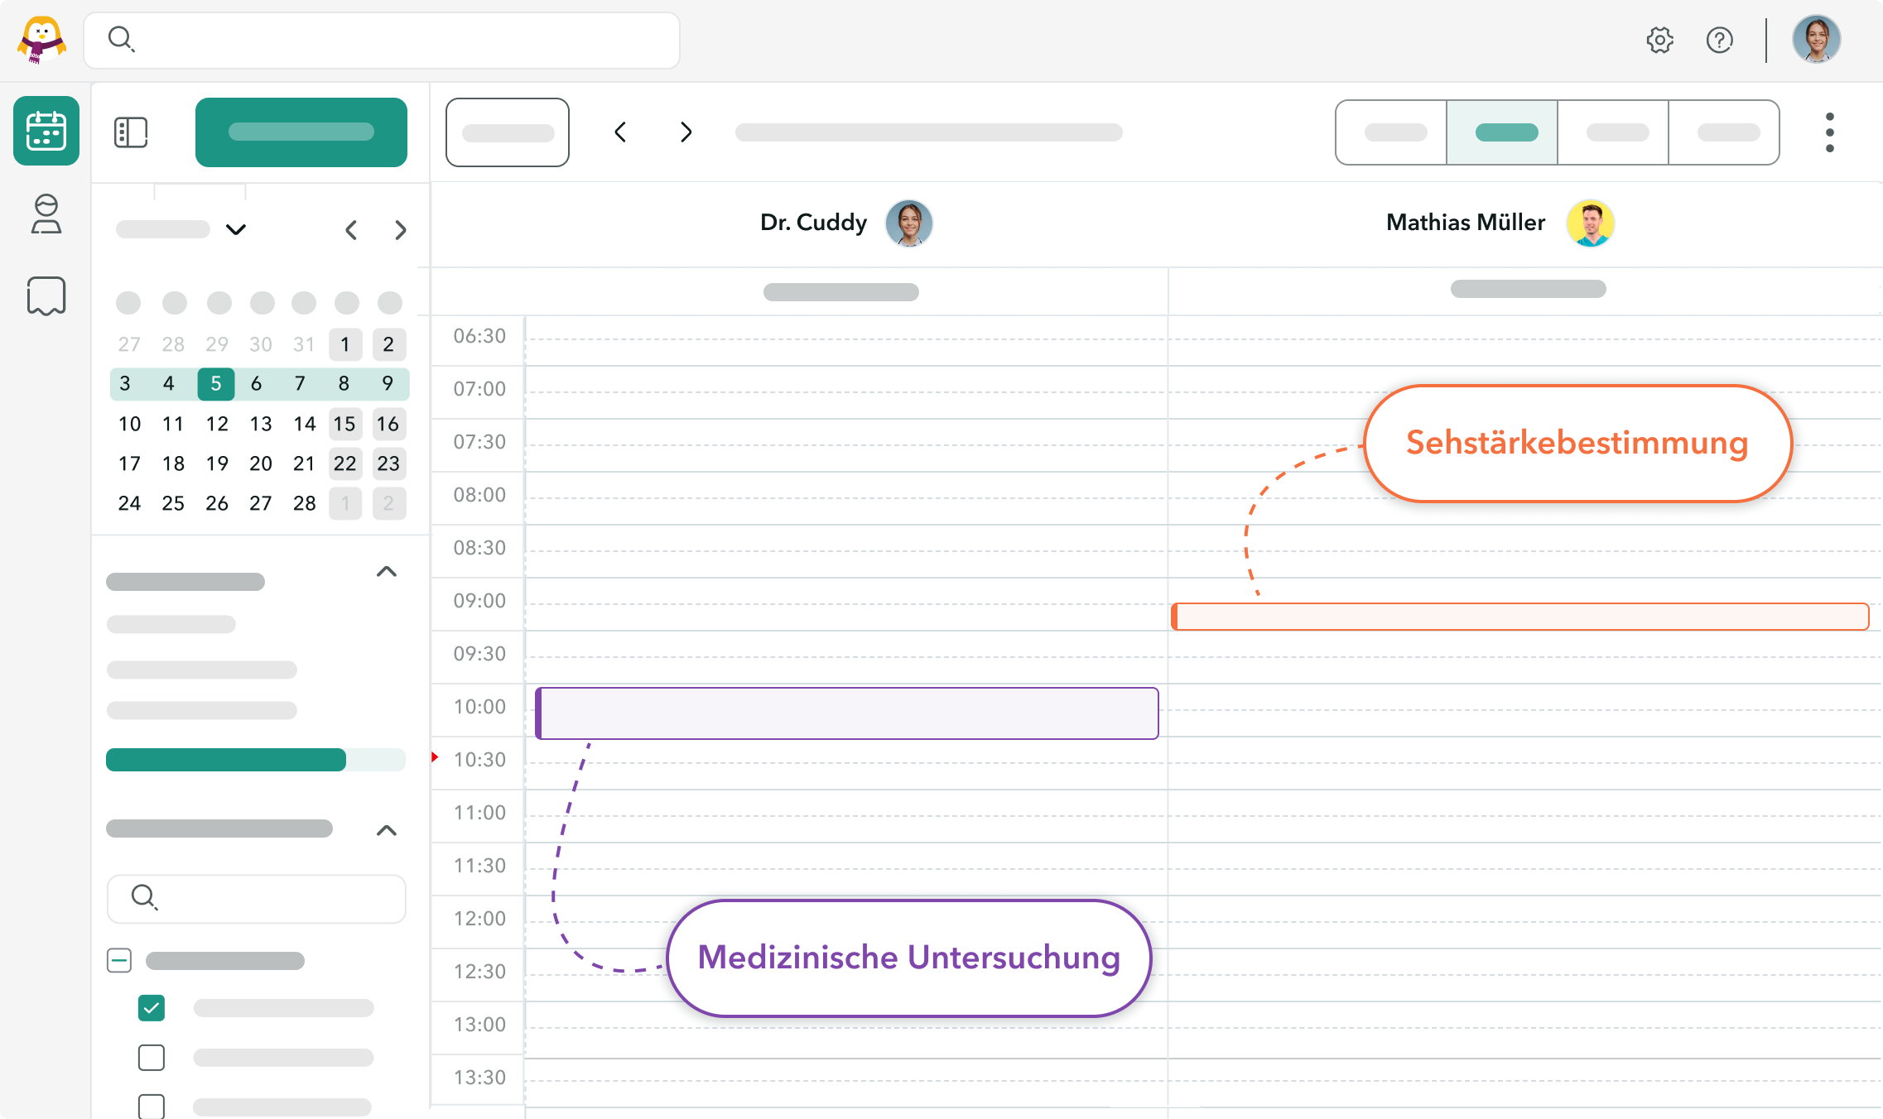Collapse the first sidebar section chevron
This screenshot has height=1119, width=1883.
tap(386, 572)
